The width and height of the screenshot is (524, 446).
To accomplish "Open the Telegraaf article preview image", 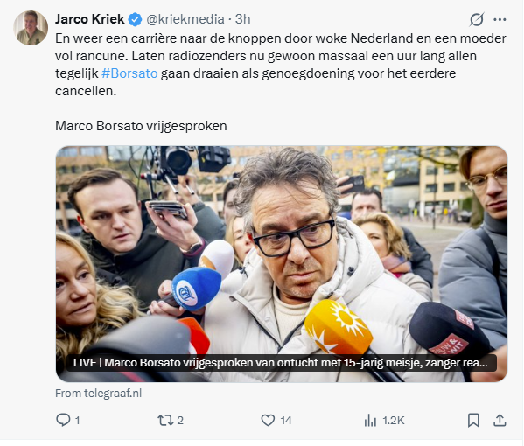I will [282, 264].
